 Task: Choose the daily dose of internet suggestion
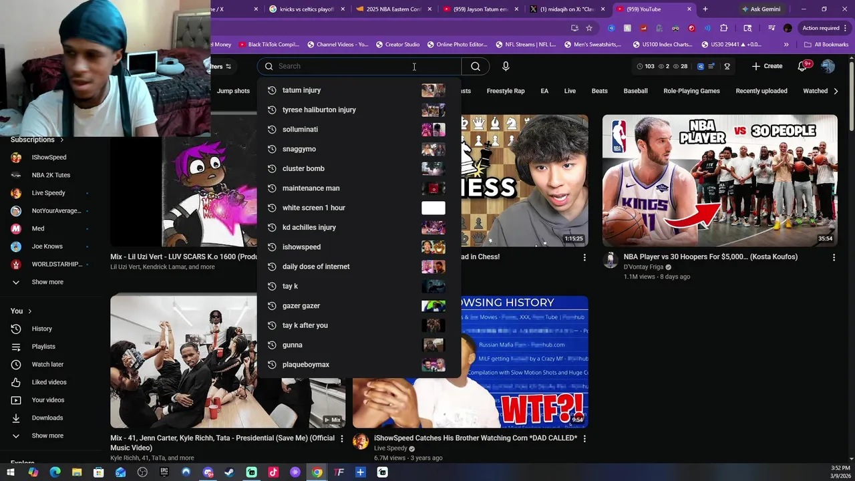coord(359,267)
